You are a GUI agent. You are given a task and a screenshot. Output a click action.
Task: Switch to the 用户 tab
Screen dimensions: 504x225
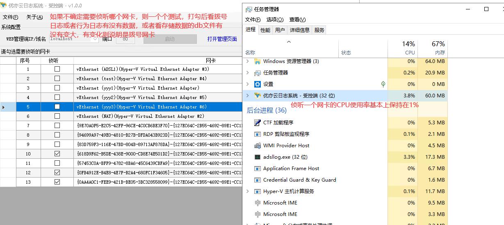(x=280, y=30)
